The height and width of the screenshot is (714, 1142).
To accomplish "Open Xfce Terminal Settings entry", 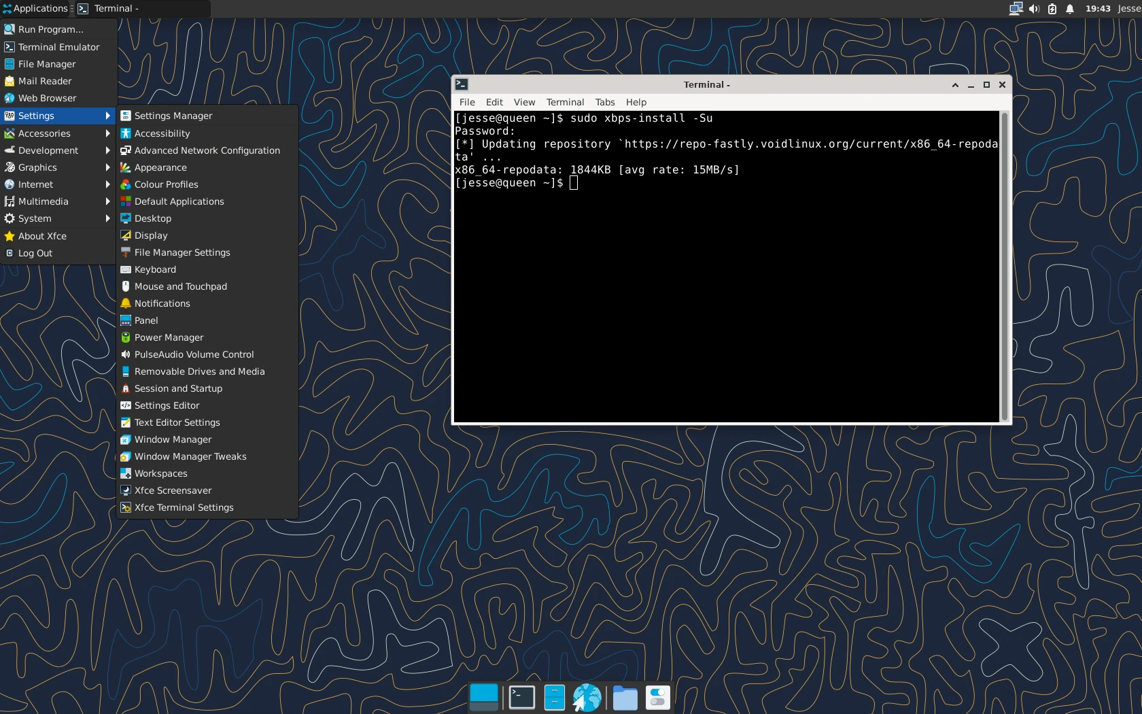I will [x=184, y=507].
